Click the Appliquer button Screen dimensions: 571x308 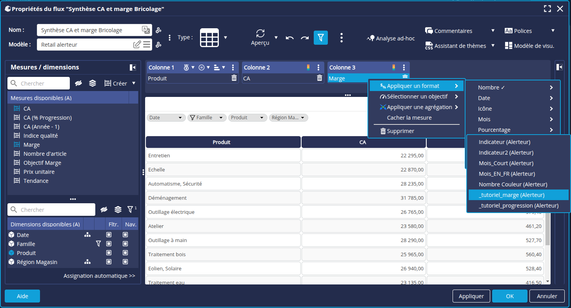(x=471, y=296)
